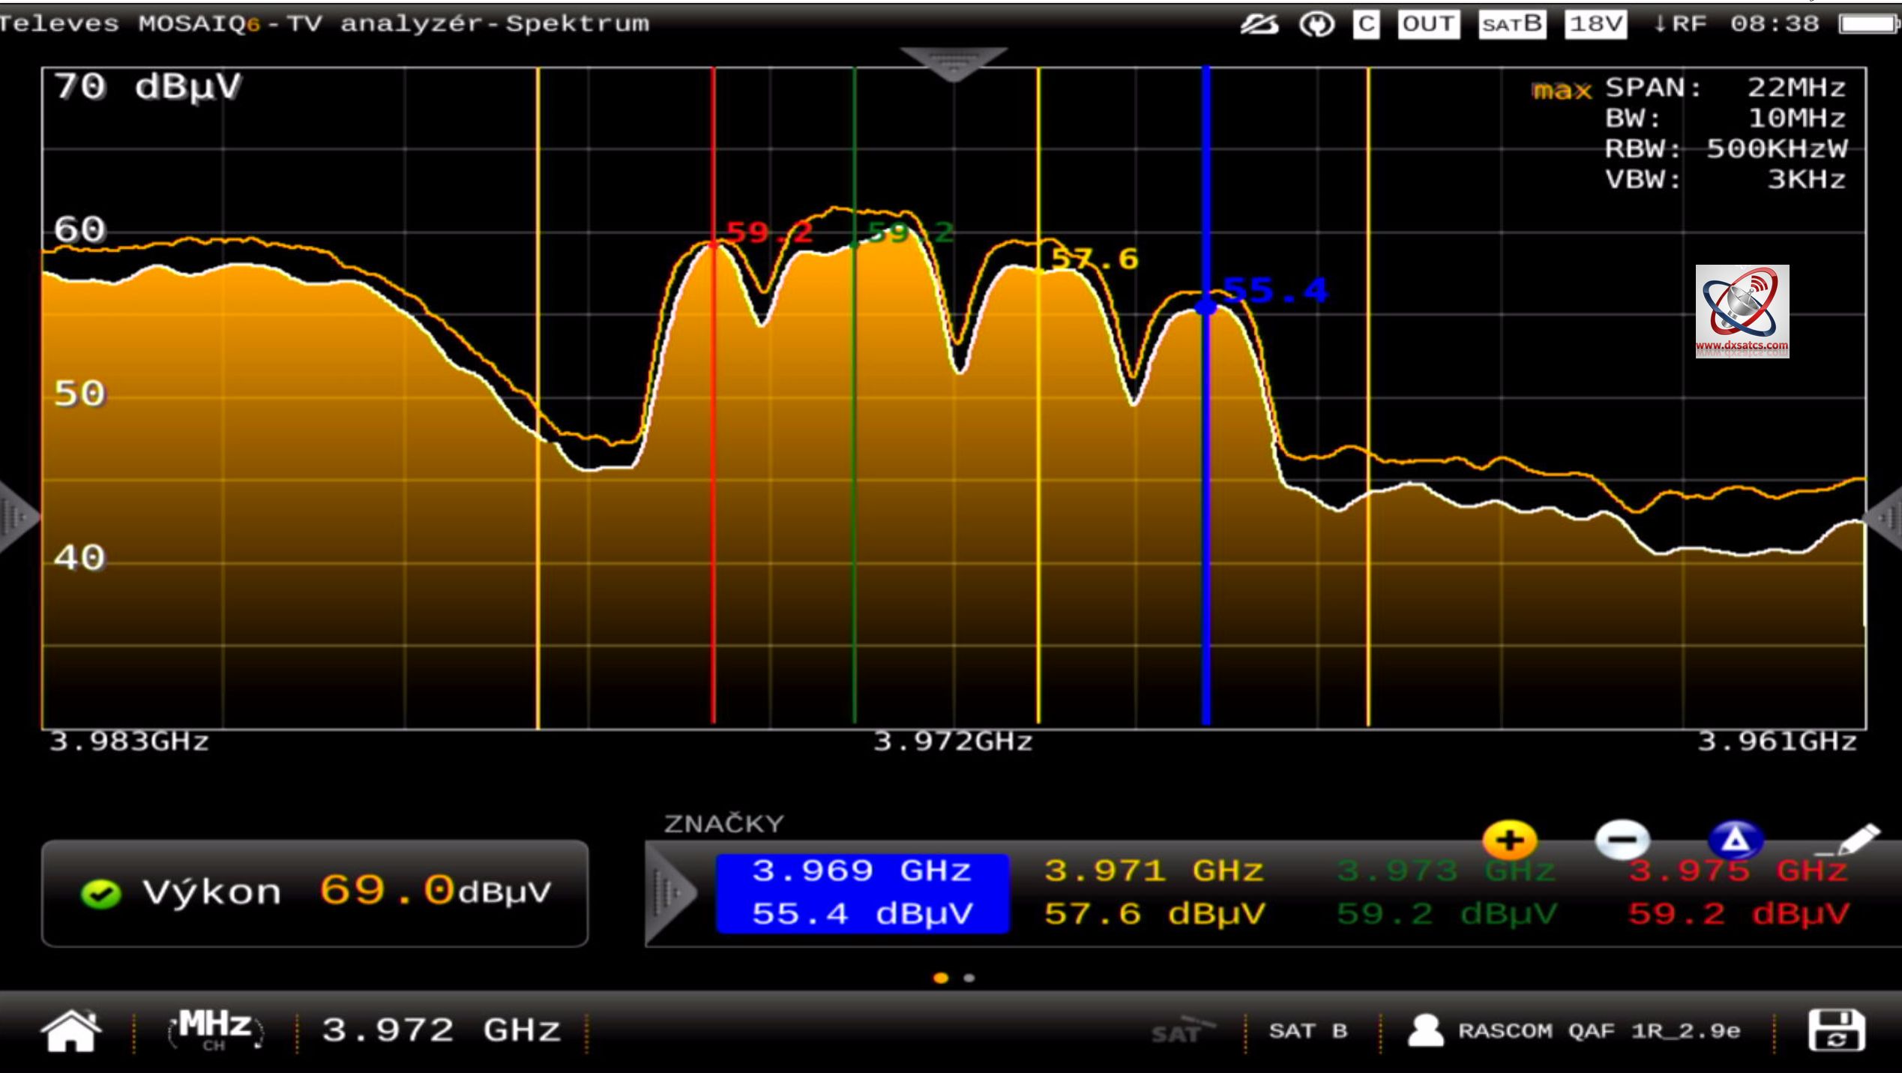Select the red 3.975 GHz marker entry
This screenshot has width=1902, height=1073.
[1737, 892]
